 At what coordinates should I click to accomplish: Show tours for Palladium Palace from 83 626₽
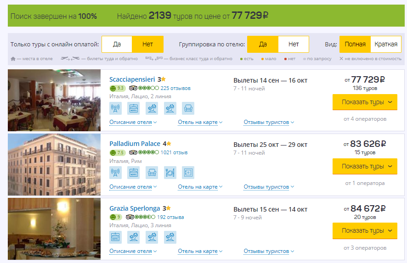[x=365, y=166]
